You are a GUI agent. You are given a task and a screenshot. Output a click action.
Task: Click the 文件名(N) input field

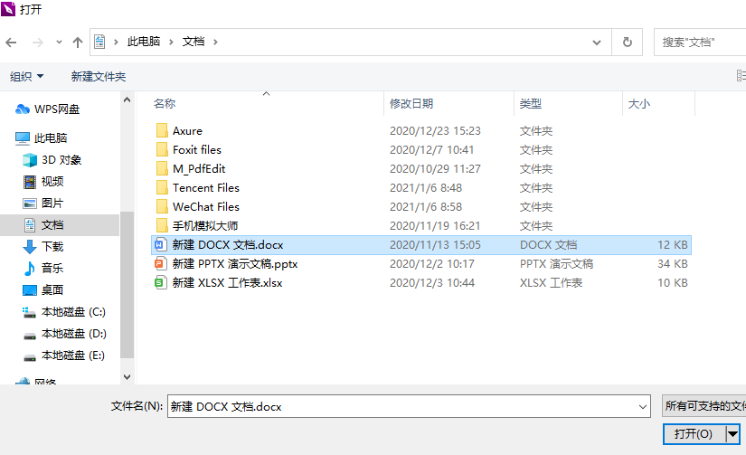(x=409, y=406)
